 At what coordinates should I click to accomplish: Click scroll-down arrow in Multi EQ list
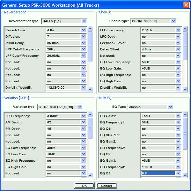[185, 175]
